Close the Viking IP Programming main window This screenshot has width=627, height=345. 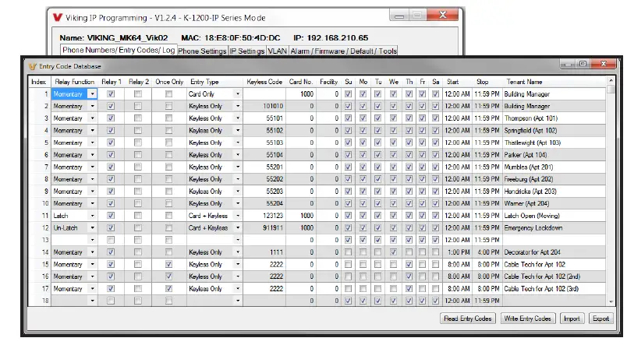click(443, 15)
